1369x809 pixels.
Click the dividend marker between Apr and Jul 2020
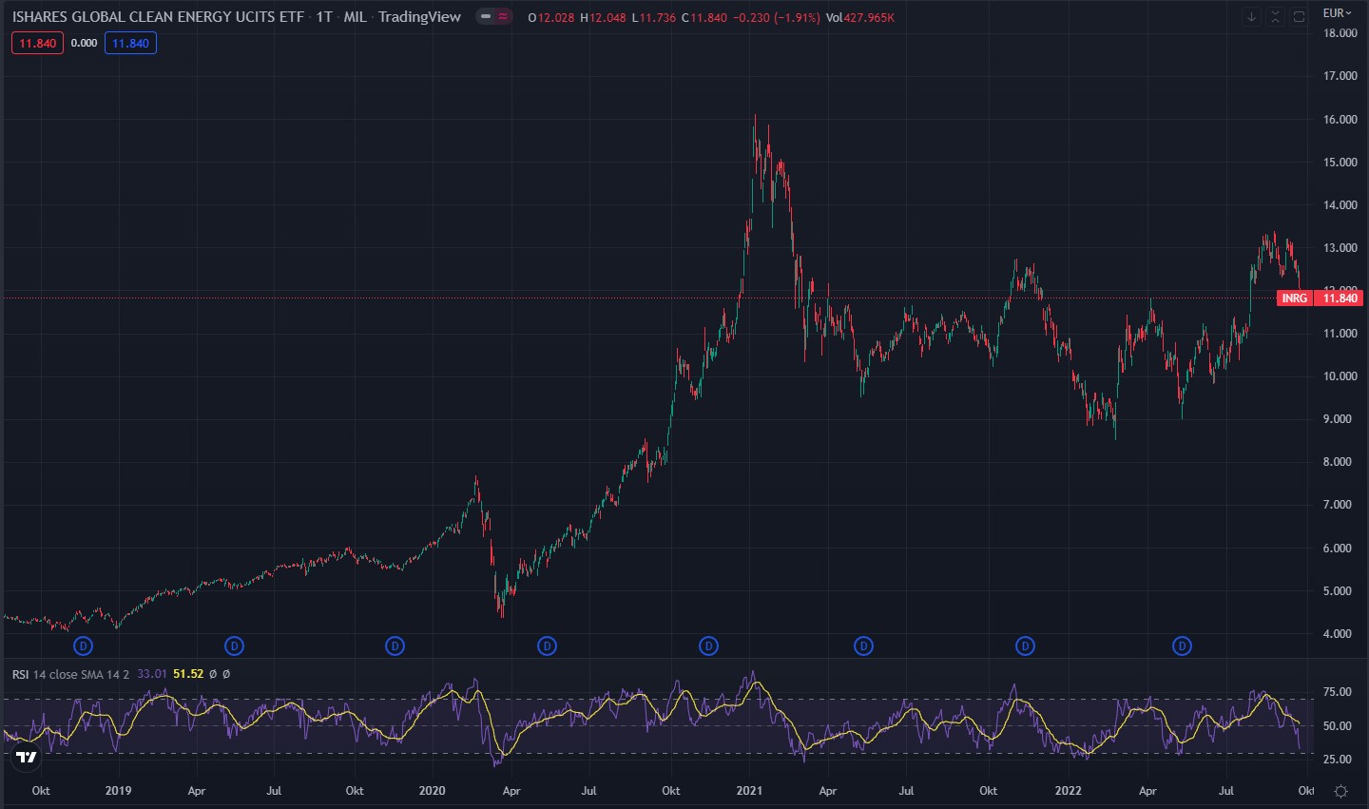pyautogui.click(x=547, y=646)
